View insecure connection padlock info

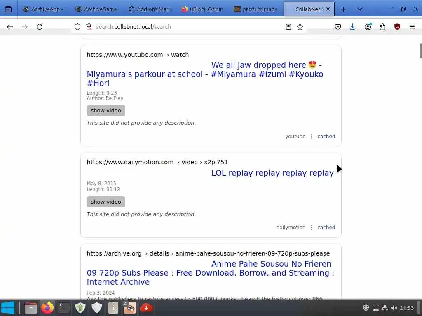89,27
